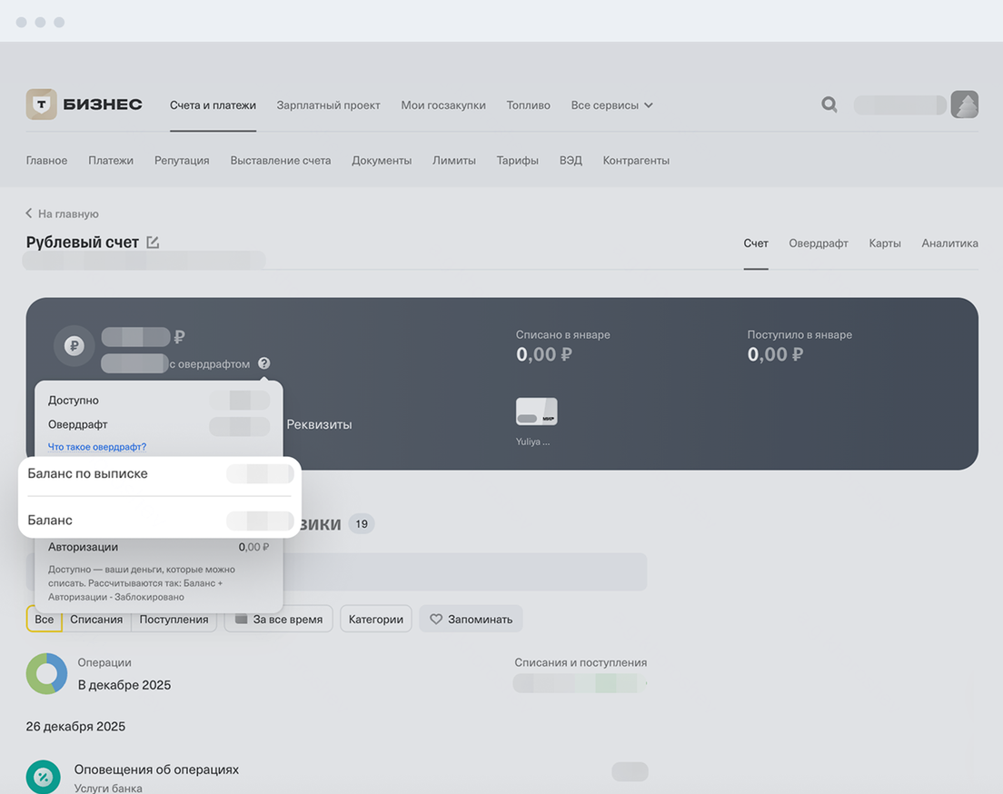Image resolution: width=1003 pixels, height=794 pixels.
Task: Open search with the magnifier icon
Action: coord(829,104)
